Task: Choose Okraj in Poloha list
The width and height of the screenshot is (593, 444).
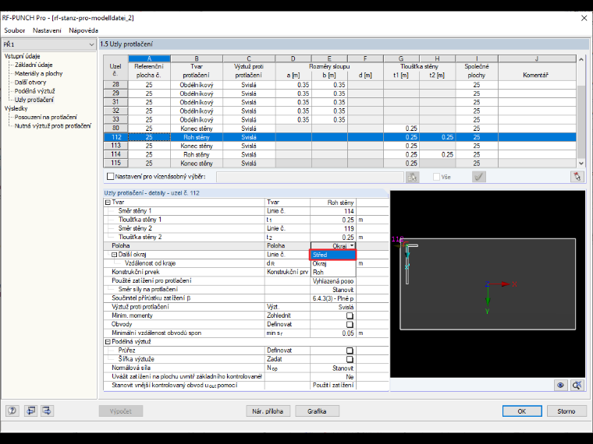Action: click(x=333, y=263)
